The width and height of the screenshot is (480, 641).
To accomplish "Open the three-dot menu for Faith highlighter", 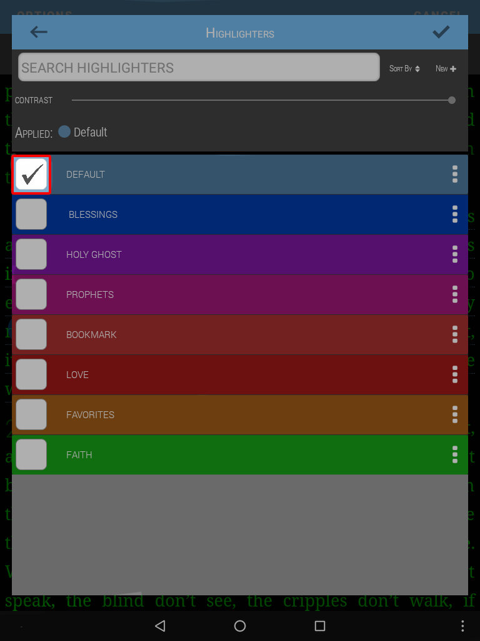I will [455, 454].
